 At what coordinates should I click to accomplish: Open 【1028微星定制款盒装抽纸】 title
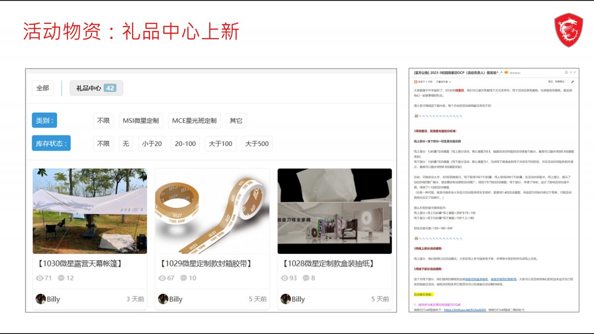point(328,264)
